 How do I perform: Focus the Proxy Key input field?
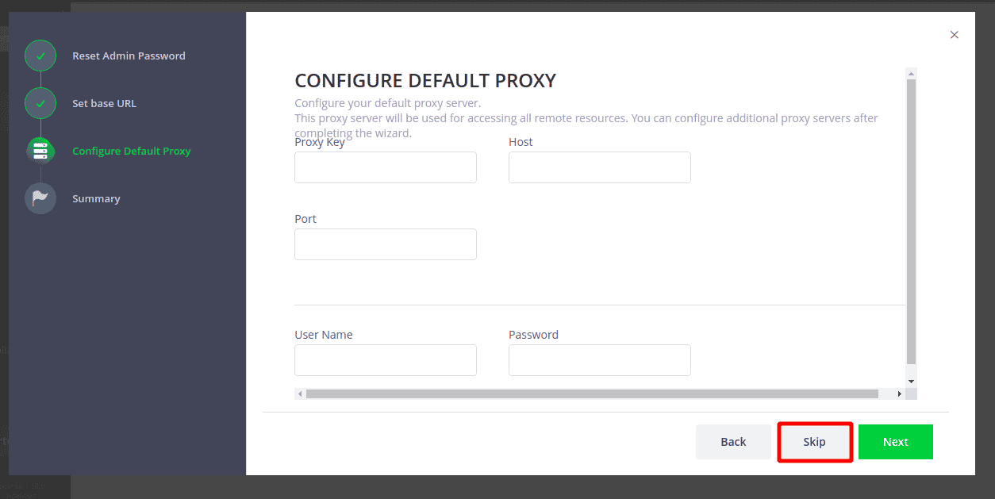(x=386, y=167)
